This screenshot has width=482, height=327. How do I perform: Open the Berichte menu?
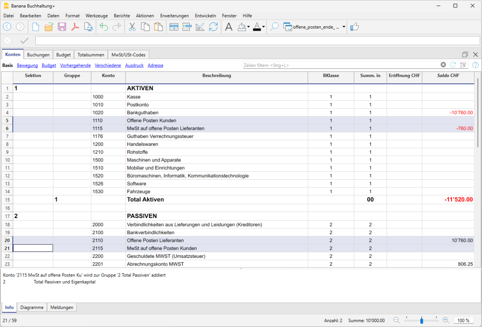point(122,16)
